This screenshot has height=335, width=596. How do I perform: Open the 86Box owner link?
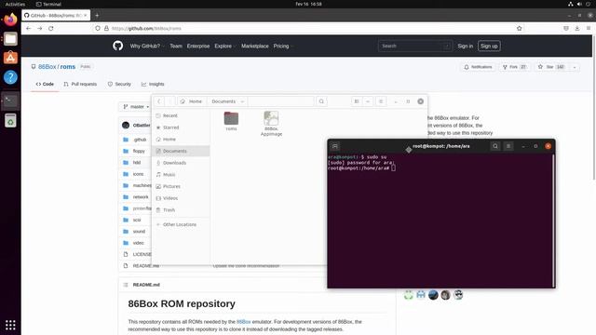click(x=47, y=66)
